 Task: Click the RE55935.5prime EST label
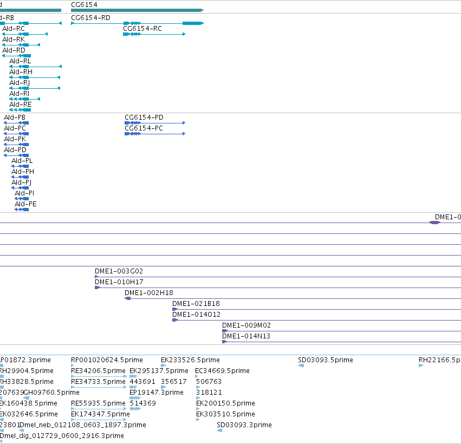point(98,404)
